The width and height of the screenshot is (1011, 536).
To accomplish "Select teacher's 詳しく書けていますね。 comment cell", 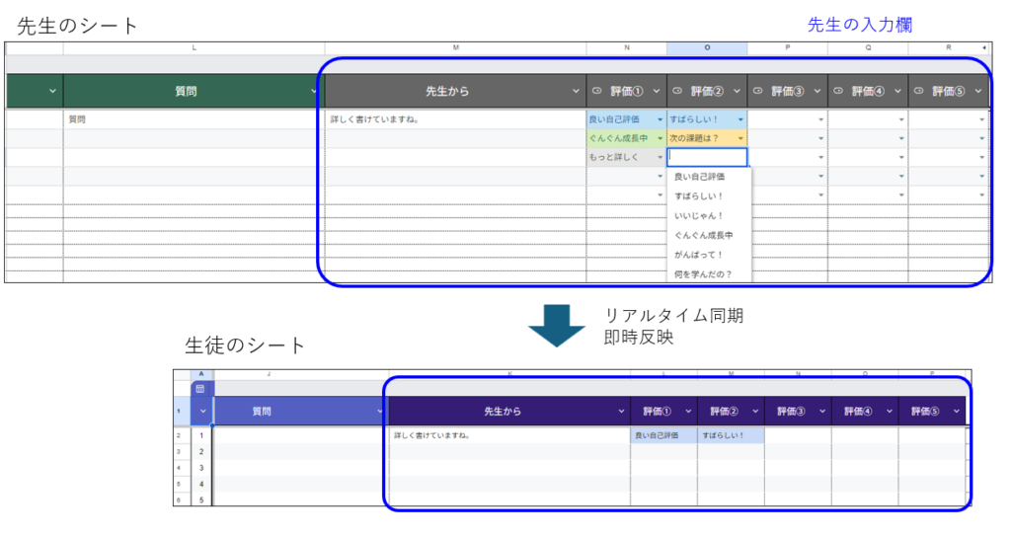I will [x=454, y=119].
